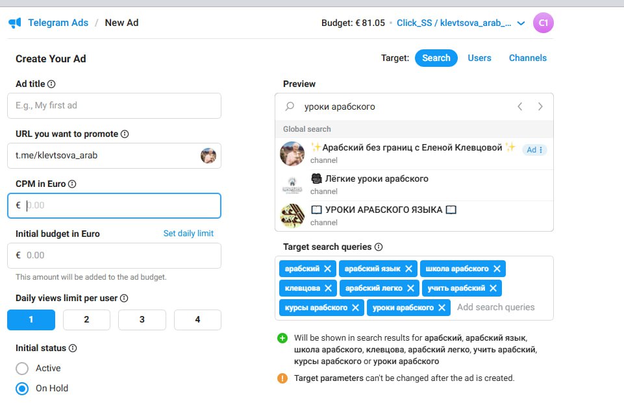Image resolution: width=624 pixels, height=403 pixels.
Task: Focus the Ad title input field
Action: (114, 105)
